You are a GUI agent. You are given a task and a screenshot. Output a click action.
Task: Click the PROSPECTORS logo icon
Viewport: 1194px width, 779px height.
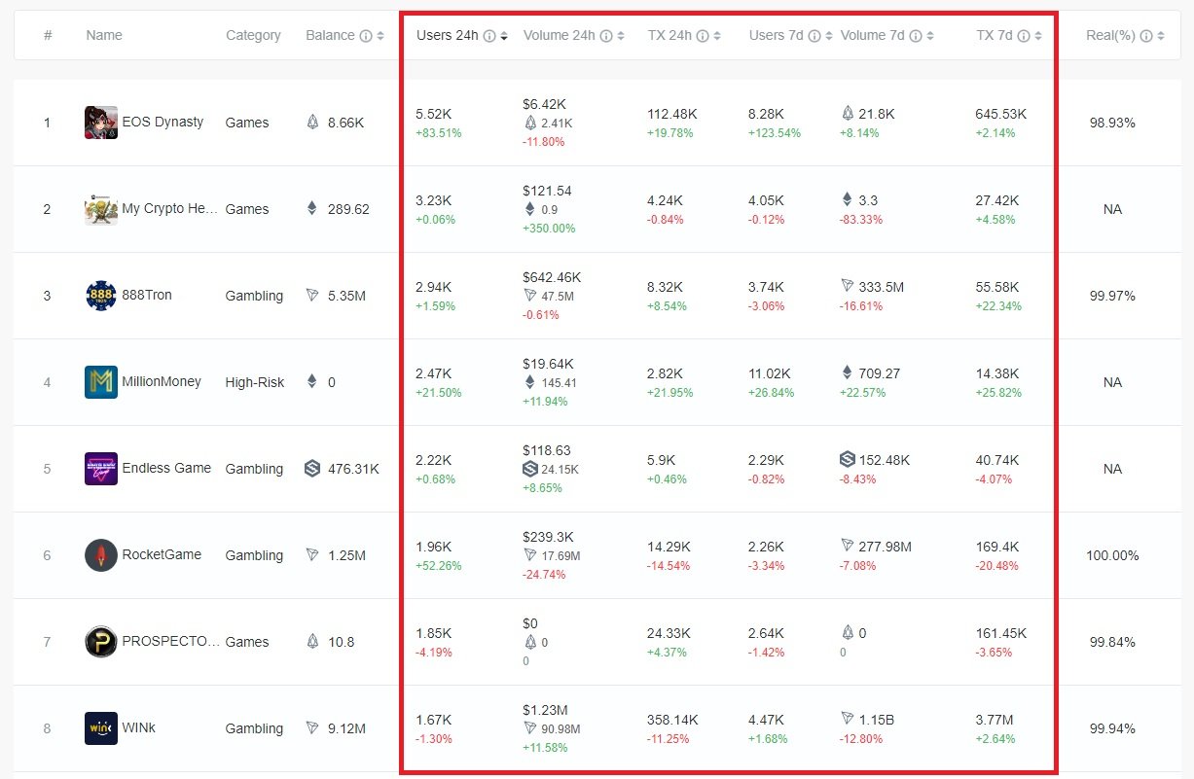101,642
